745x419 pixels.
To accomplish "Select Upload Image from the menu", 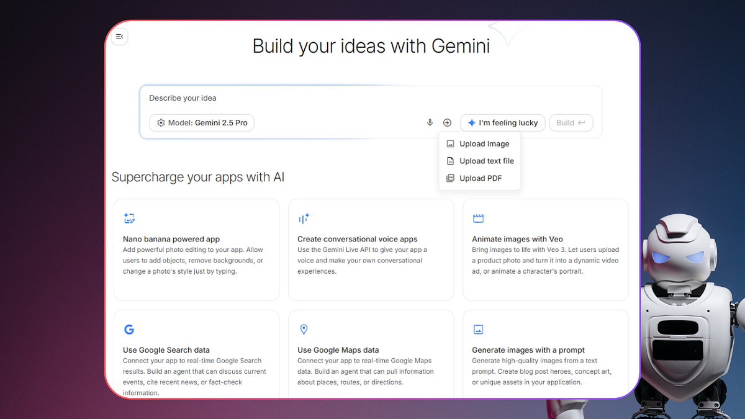I will point(479,143).
